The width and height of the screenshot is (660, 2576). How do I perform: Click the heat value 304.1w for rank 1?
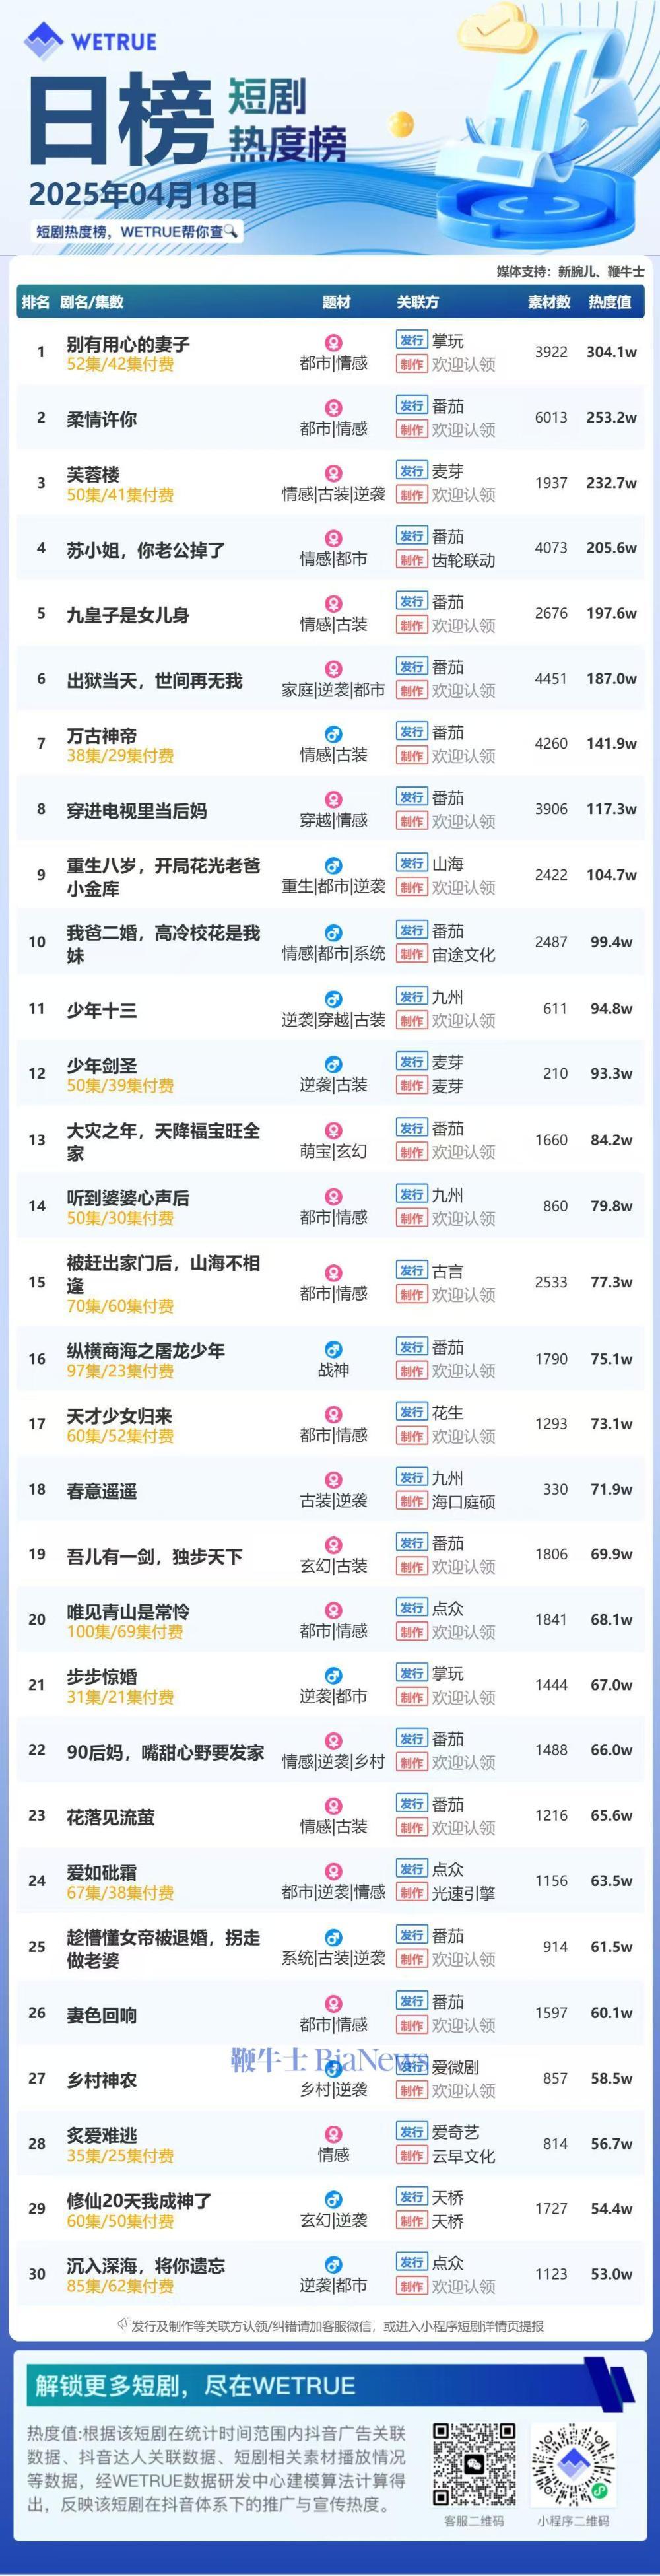tap(611, 352)
